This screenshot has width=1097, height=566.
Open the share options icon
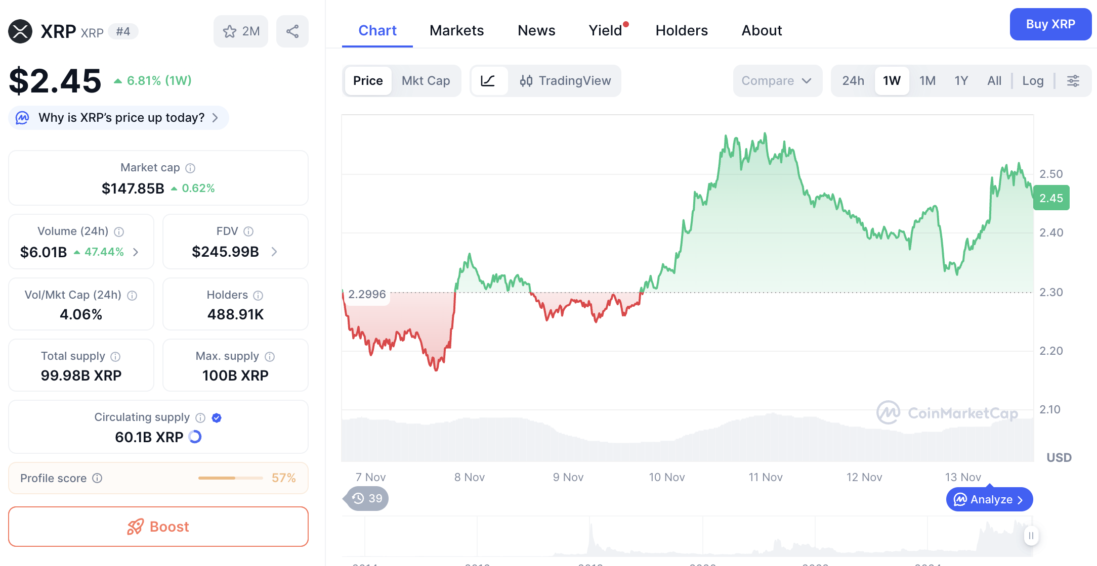292,31
